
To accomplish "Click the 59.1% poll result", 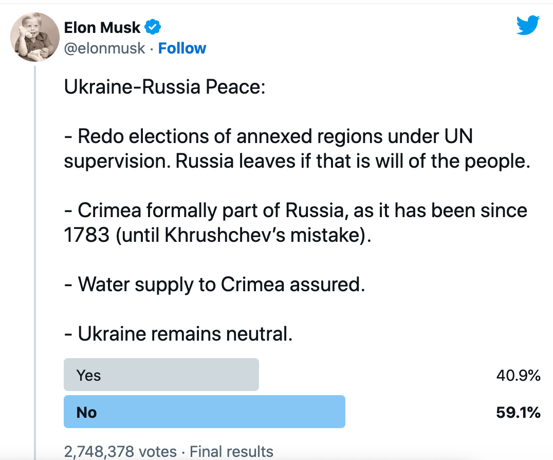I will (x=518, y=412).
